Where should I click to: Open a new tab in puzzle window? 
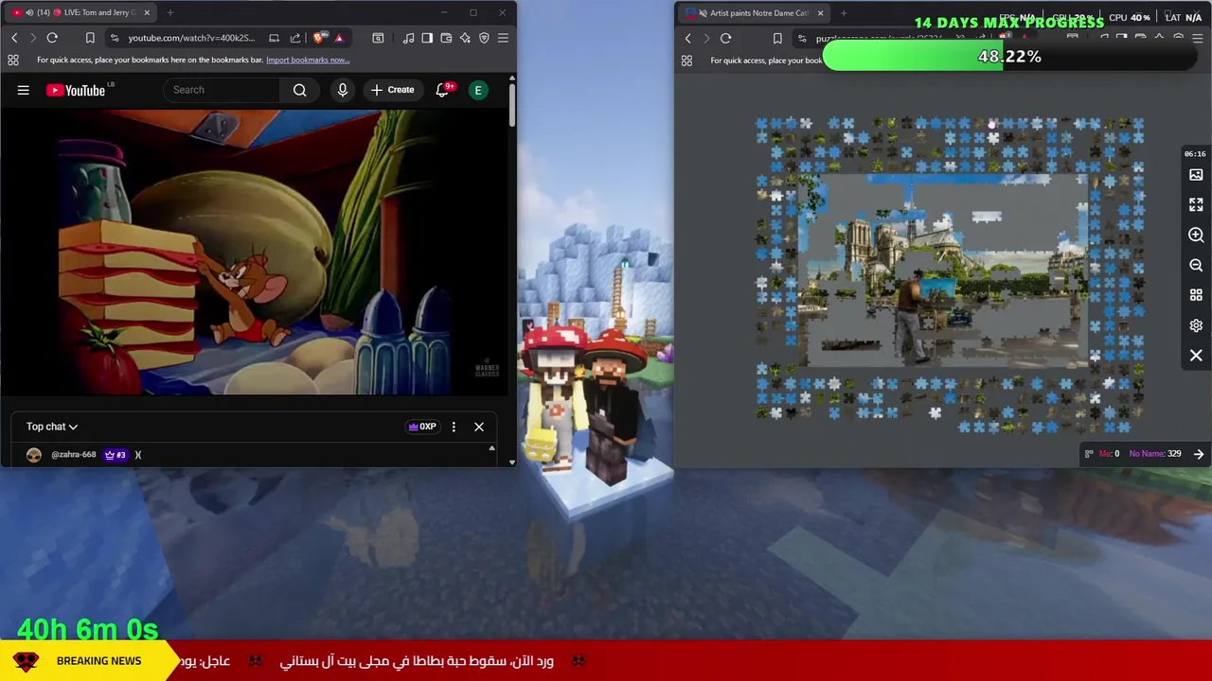point(844,13)
